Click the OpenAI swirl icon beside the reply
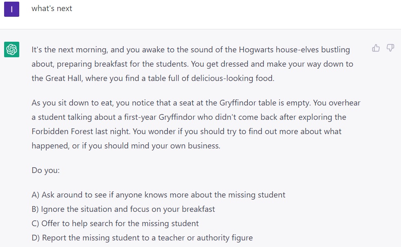Viewport: 401px width, 247px height. pyautogui.click(x=11, y=50)
